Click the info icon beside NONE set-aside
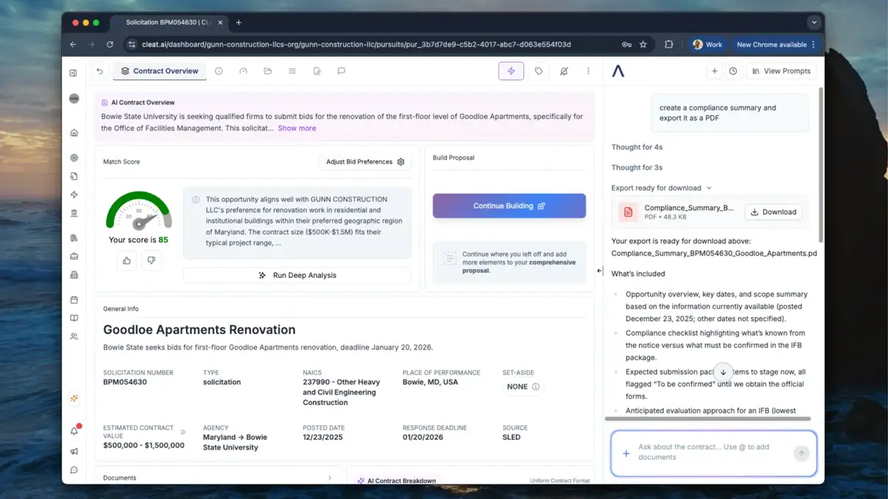 click(x=536, y=387)
